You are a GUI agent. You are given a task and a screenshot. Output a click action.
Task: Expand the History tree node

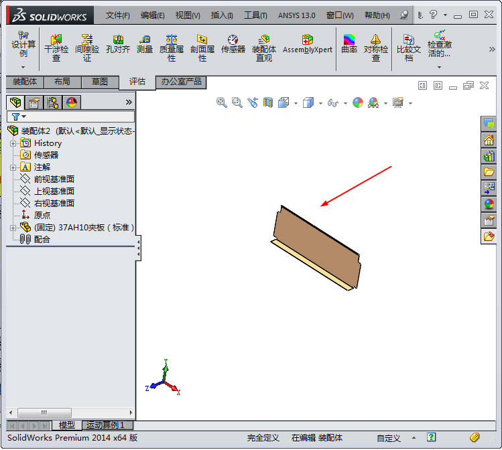click(x=13, y=143)
